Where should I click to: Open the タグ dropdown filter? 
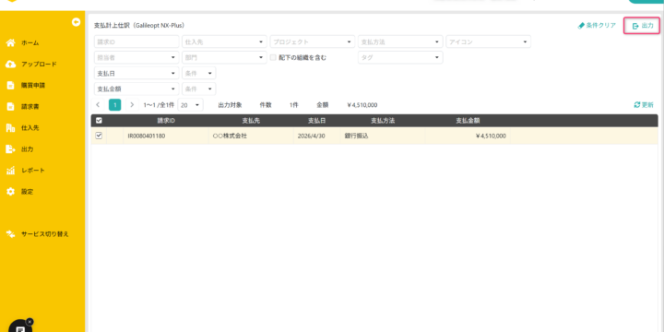click(400, 57)
